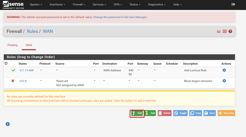246x137 pixels.
Task: Add rule to top of list
Action: (x=137, y=113)
